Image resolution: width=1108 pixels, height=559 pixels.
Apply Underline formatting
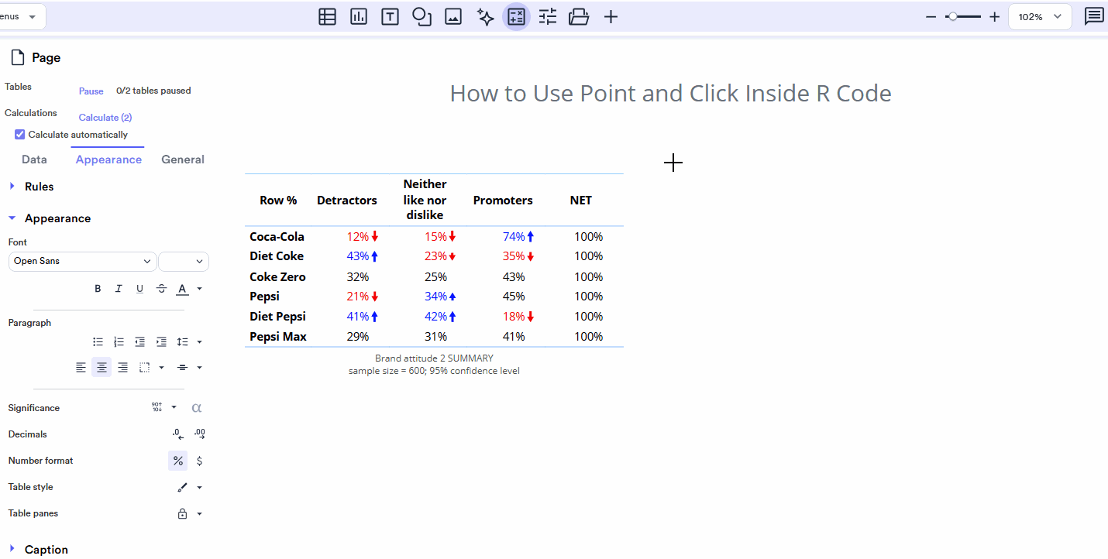click(139, 289)
